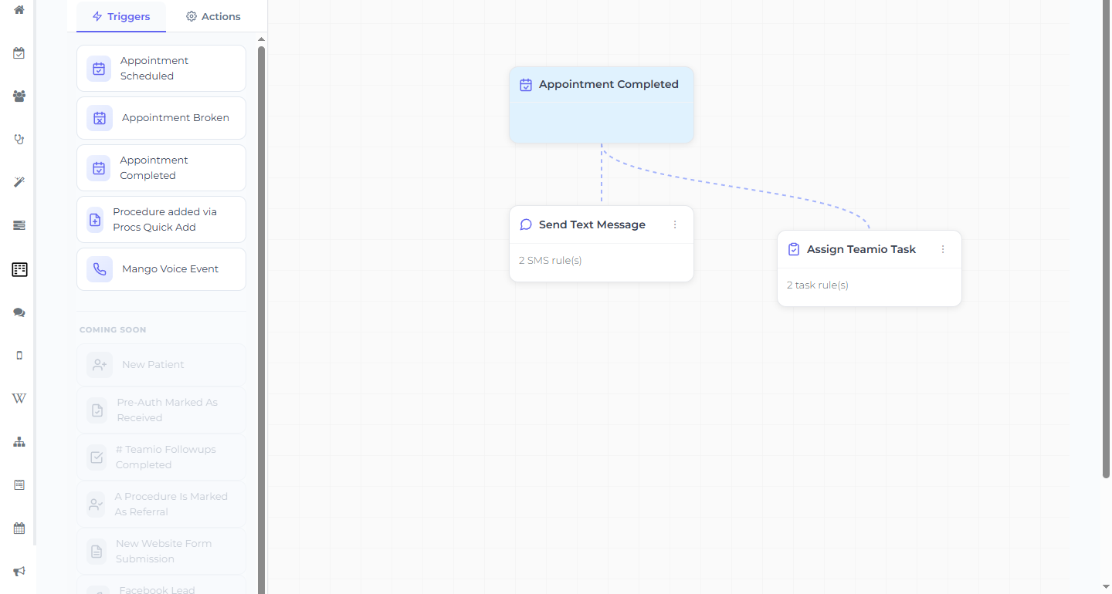Screen dimensions: 1112x594
Task: Choose the Mango Voice Event trigger
Action: [x=161, y=269]
